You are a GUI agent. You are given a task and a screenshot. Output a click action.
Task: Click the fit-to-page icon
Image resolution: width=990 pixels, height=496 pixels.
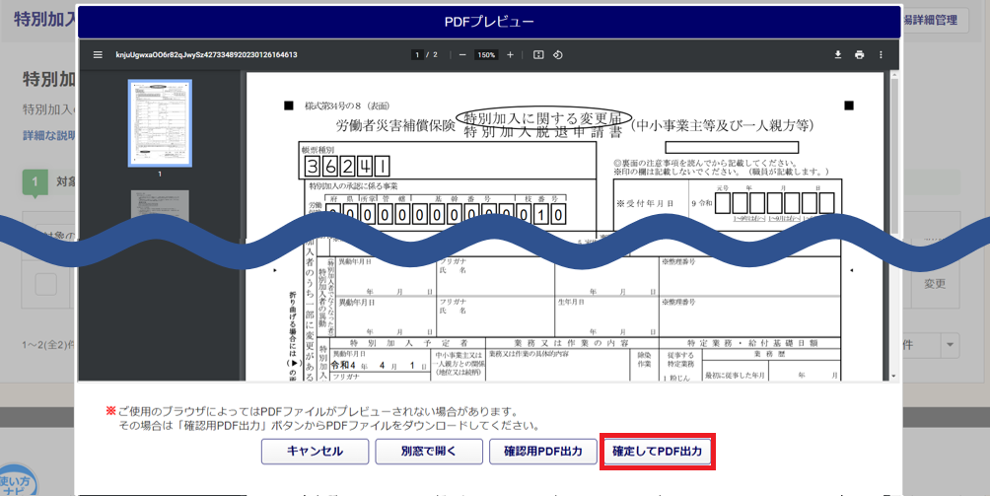tap(538, 55)
